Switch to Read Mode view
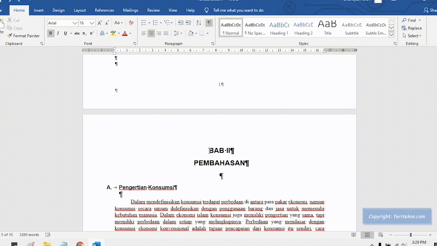The image size is (437, 246). [354, 235]
